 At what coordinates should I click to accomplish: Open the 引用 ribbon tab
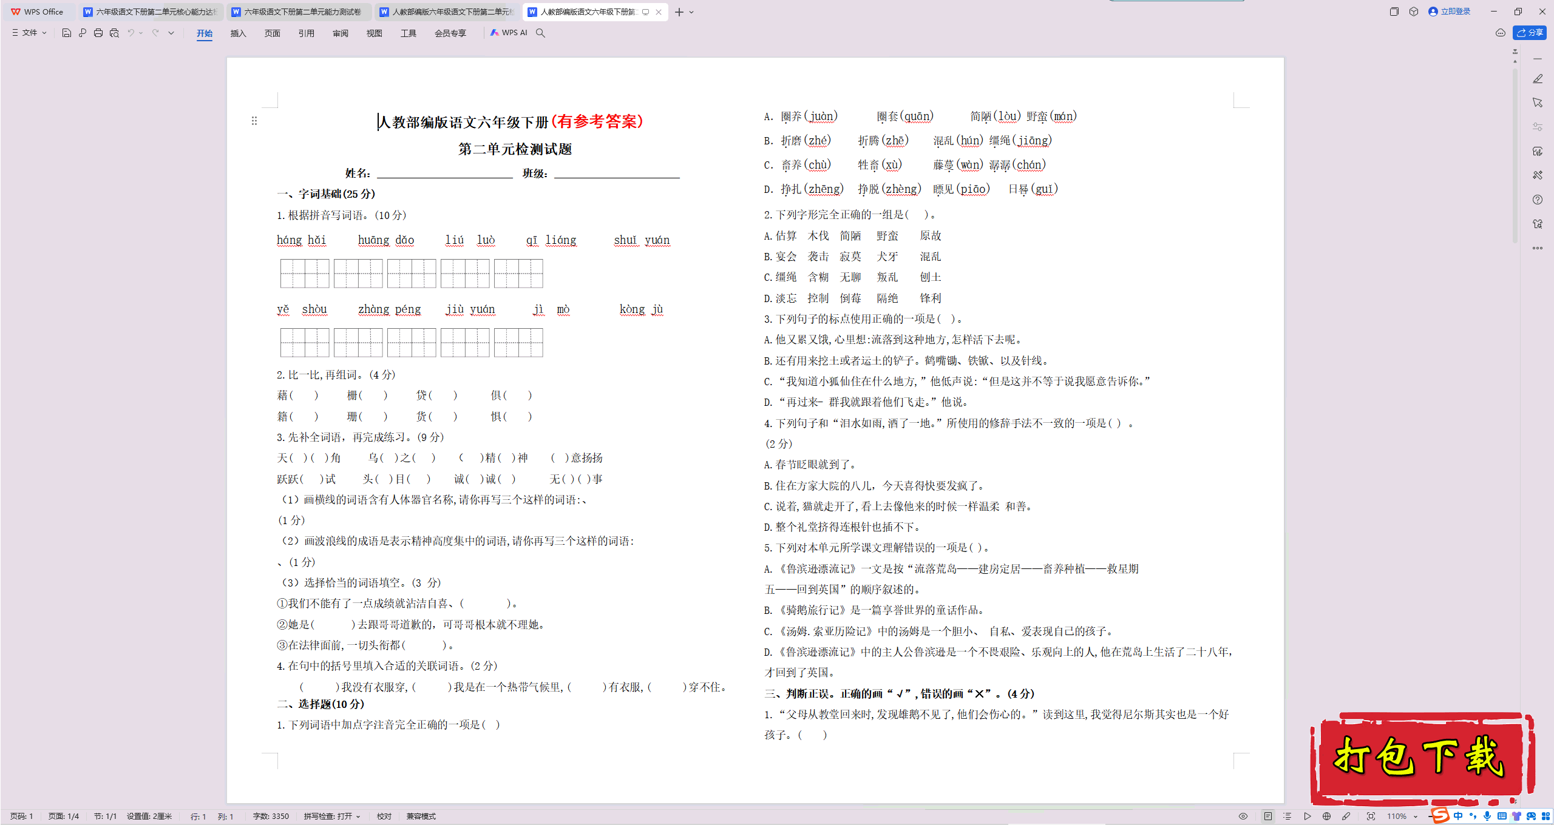307,33
